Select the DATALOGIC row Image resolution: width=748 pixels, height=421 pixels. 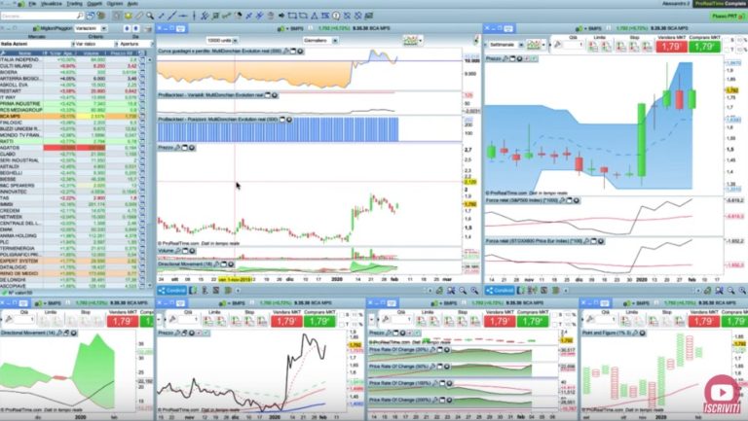pos(70,267)
